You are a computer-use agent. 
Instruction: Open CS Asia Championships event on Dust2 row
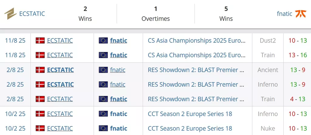coord(197,41)
